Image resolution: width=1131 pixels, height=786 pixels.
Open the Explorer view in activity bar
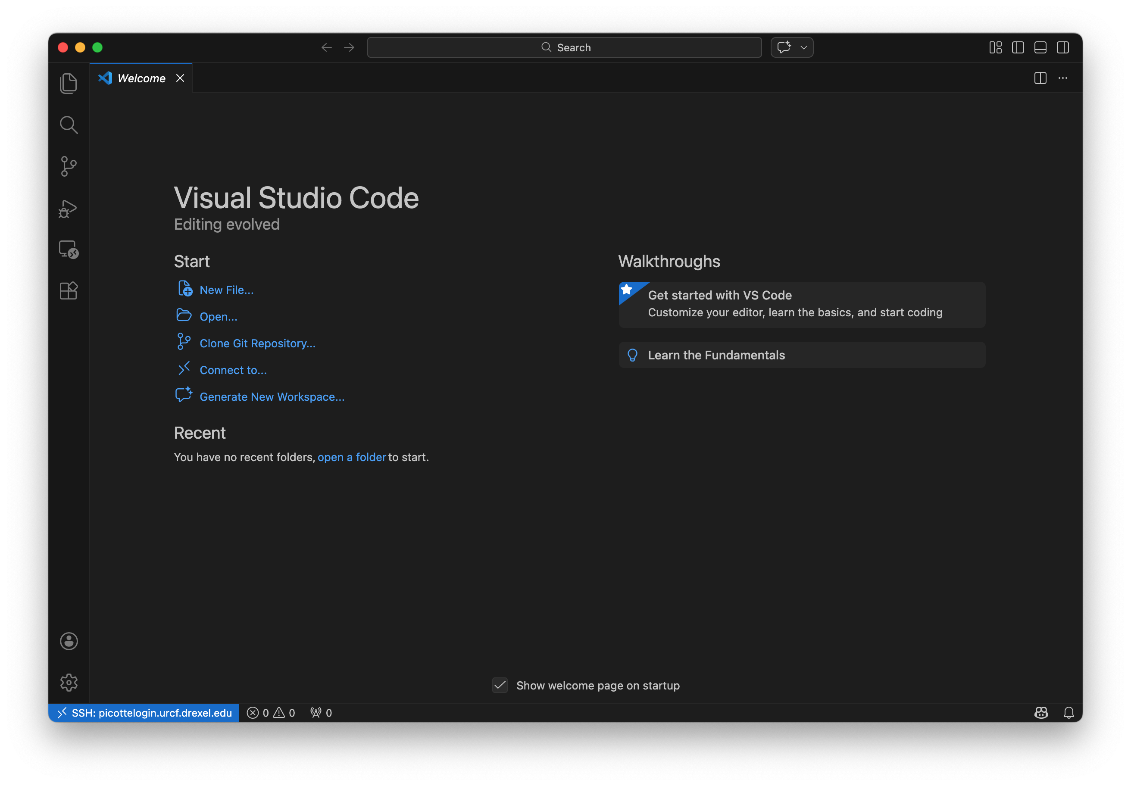point(69,83)
